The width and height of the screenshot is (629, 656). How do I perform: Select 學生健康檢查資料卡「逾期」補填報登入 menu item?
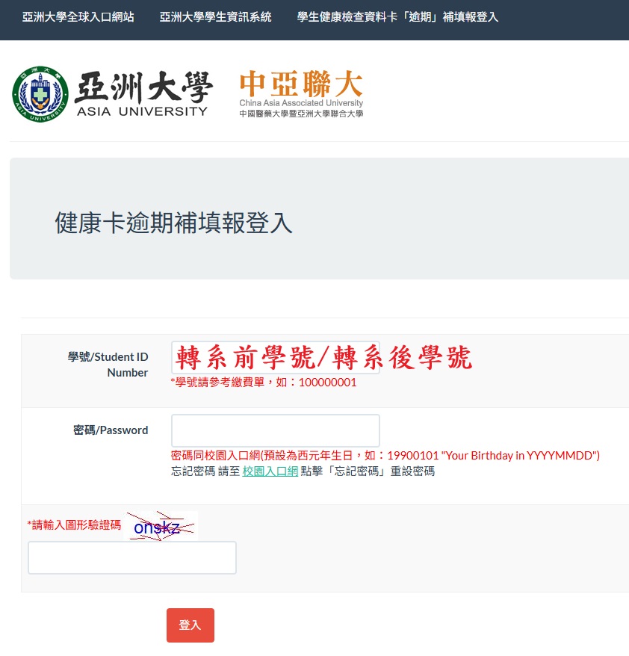tap(397, 16)
